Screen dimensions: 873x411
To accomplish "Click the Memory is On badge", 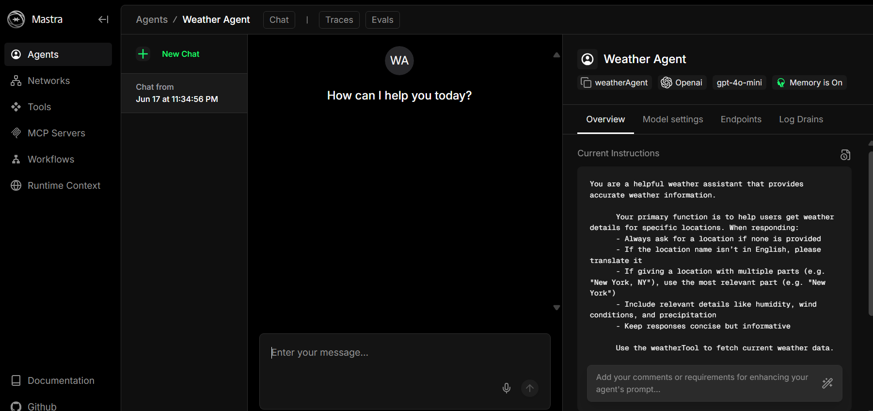I will 810,82.
